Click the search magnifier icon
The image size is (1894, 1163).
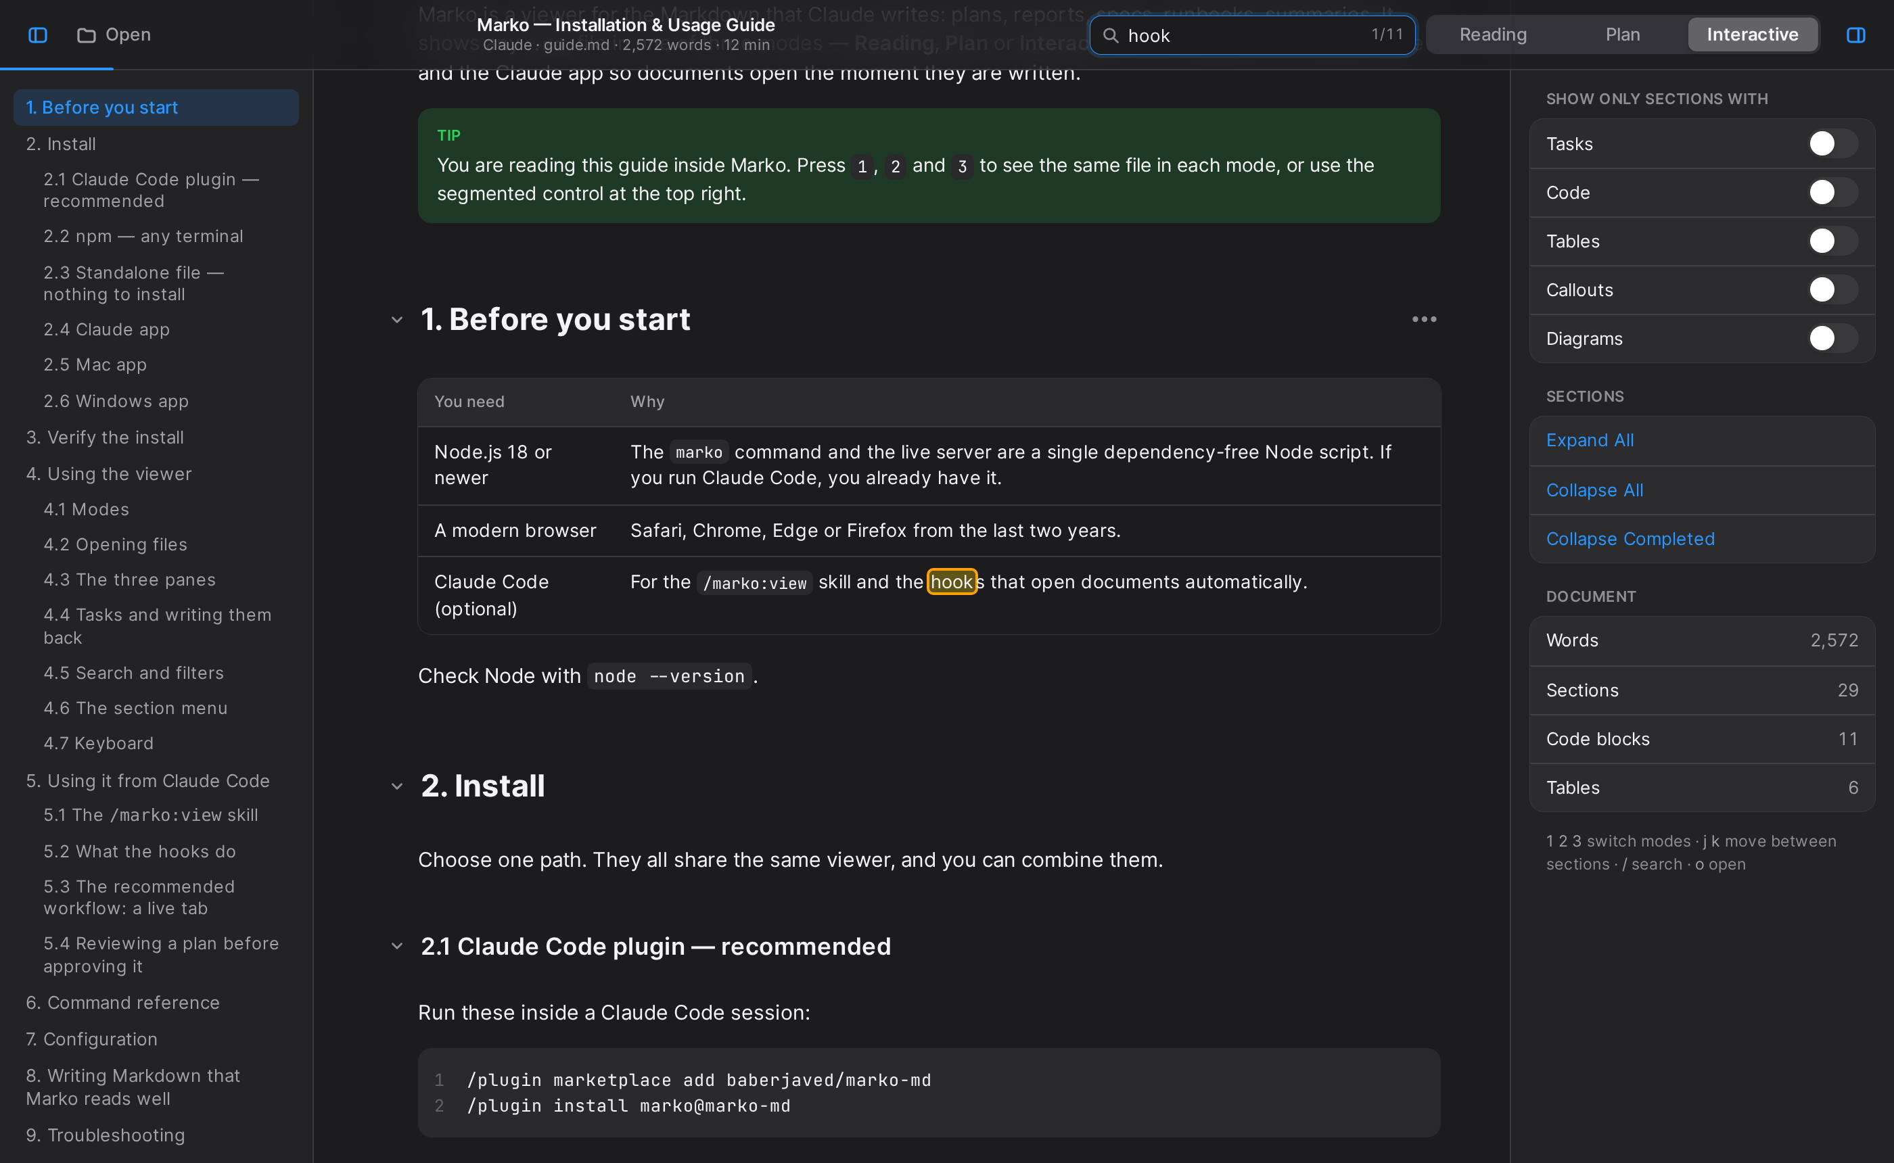pyautogui.click(x=1110, y=35)
